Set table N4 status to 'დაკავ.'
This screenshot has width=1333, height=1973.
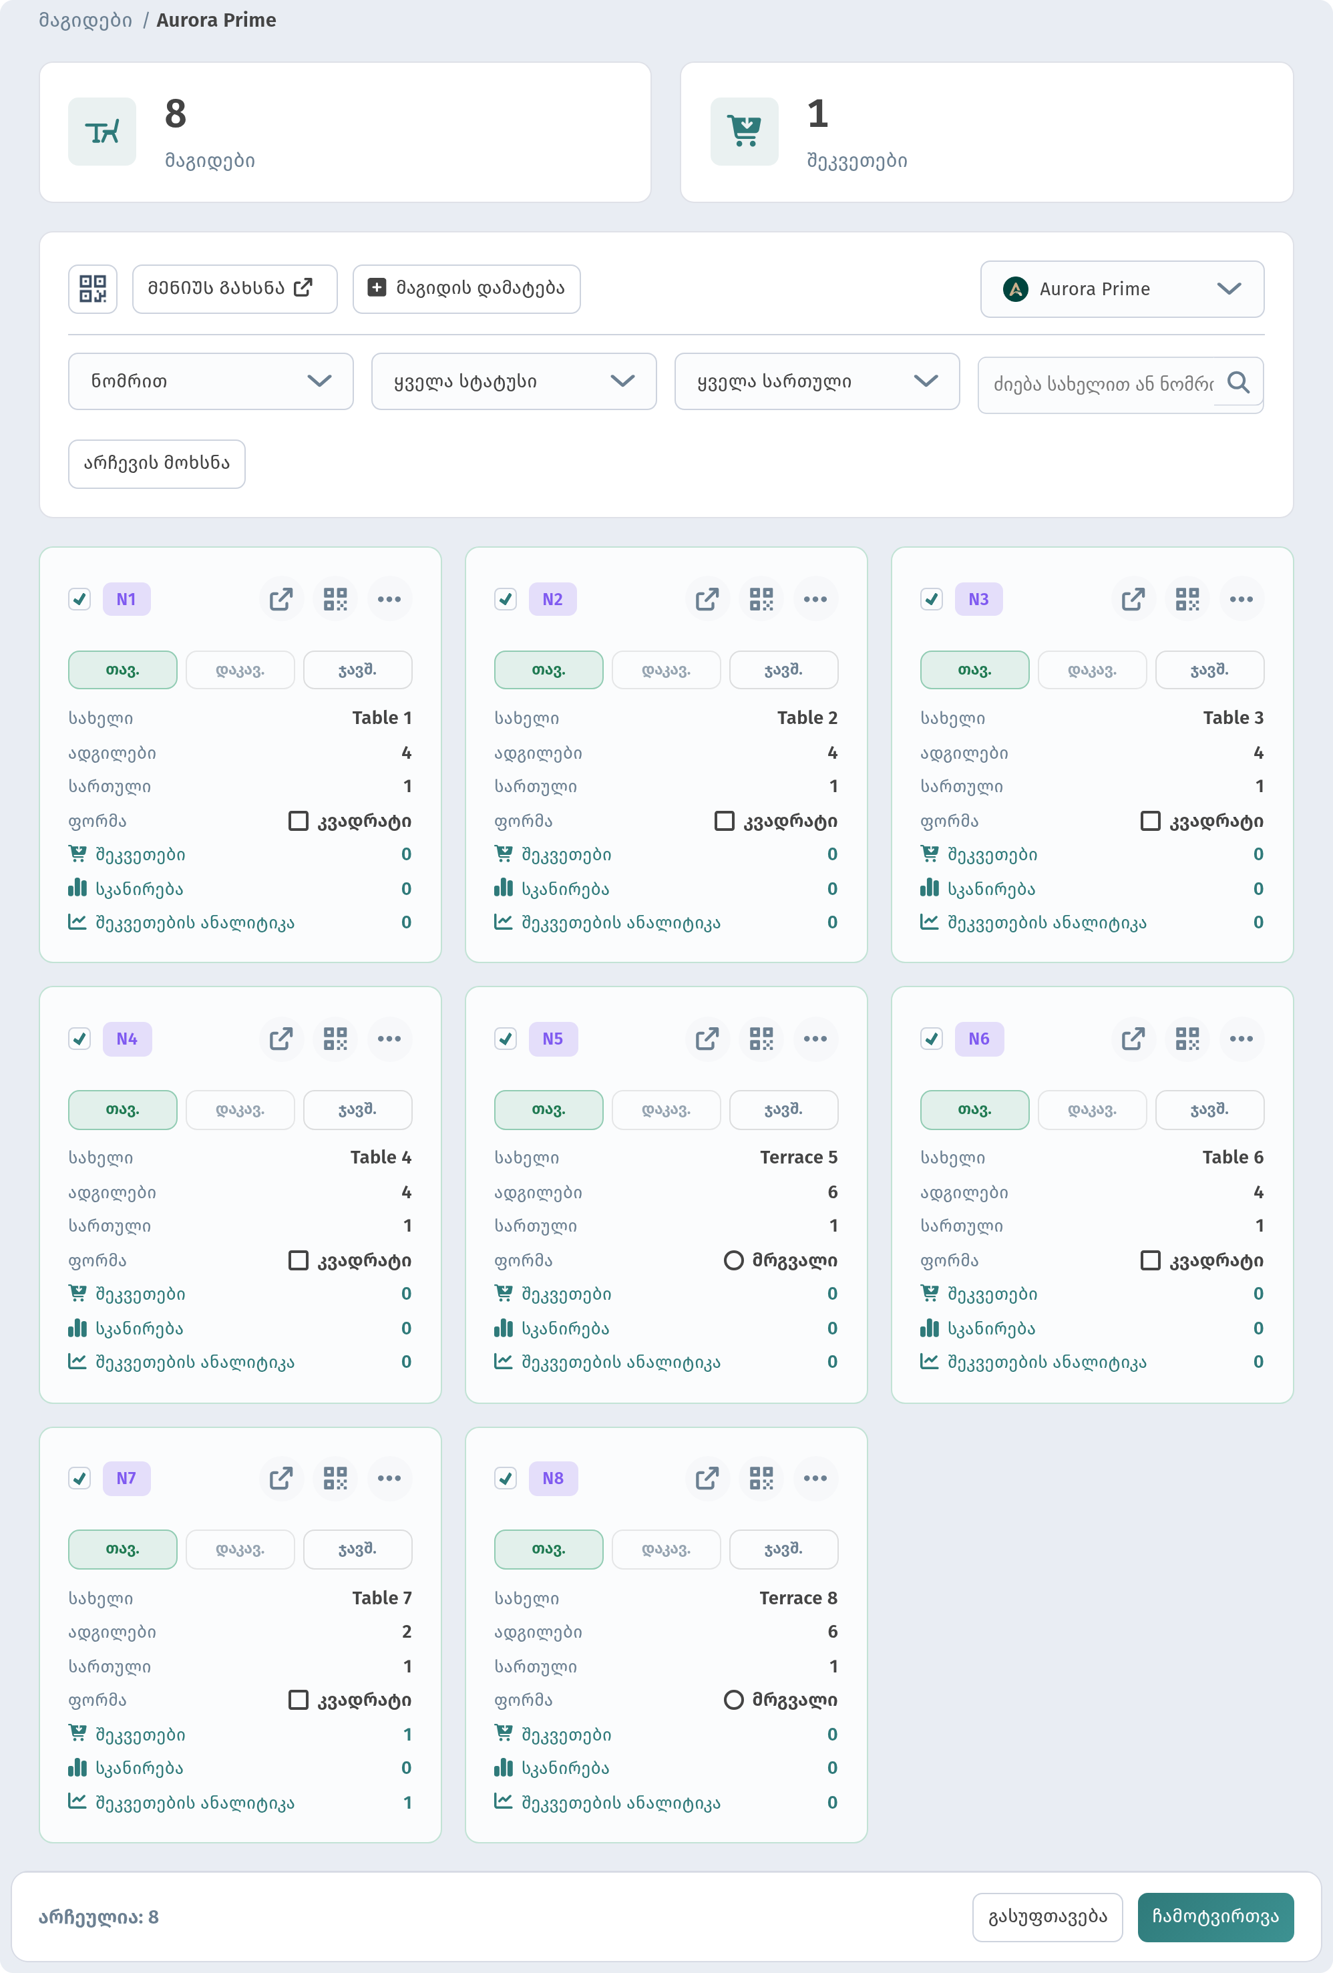pyautogui.click(x=240, y=1109)
